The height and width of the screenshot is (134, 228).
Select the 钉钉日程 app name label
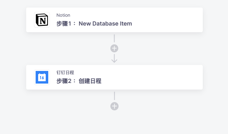coord(65,73)
